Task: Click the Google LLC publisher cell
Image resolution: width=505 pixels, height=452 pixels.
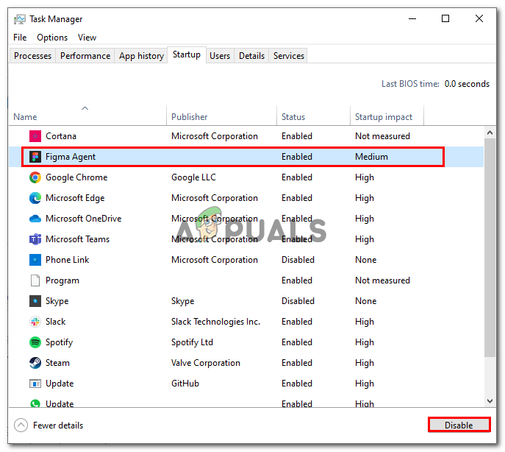Action: click(x=193, y=177)
